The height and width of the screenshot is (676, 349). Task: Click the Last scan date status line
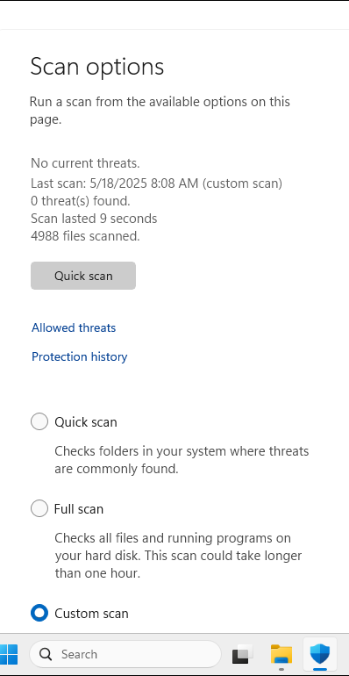[x=156, y=183]
